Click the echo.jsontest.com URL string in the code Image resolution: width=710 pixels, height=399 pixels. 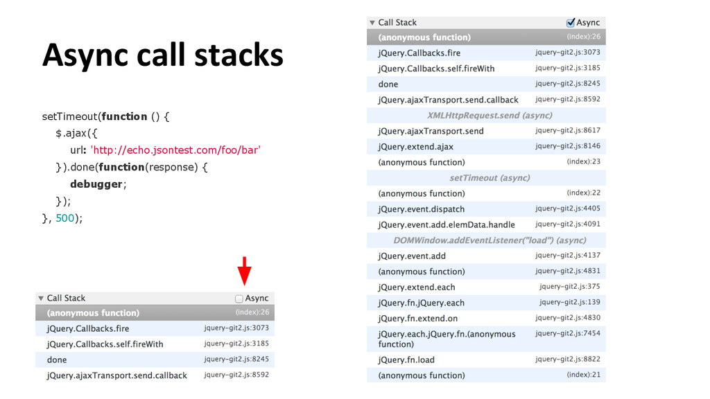point(175,150)
